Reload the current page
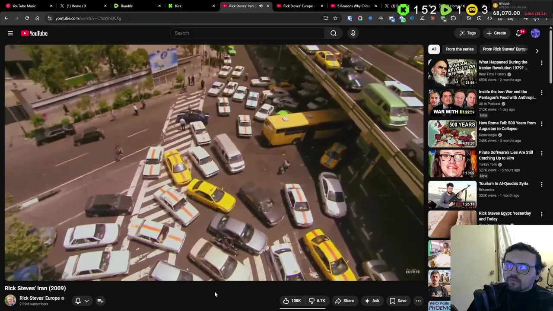 pyautogui.click(x=27, y=18)
